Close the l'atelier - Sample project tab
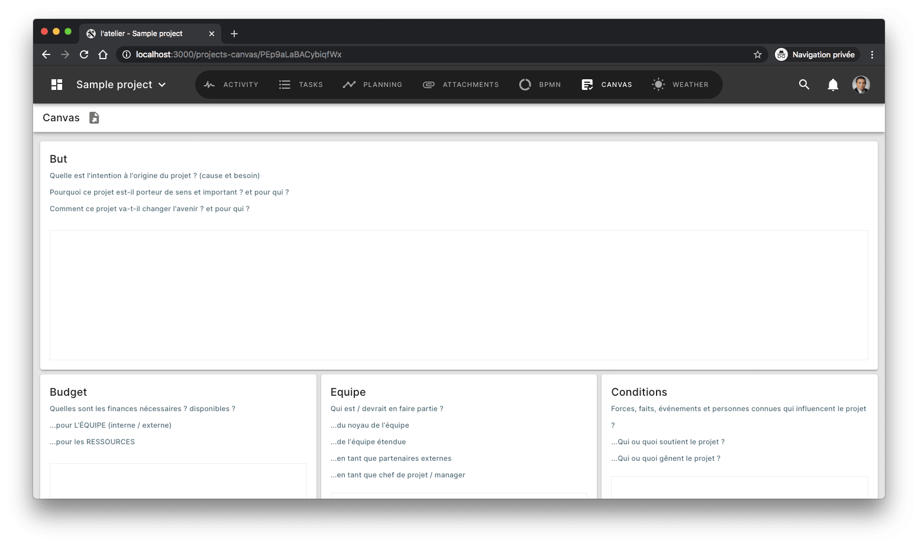This screenshot has height=546, width=918. (x=212, y=34)
